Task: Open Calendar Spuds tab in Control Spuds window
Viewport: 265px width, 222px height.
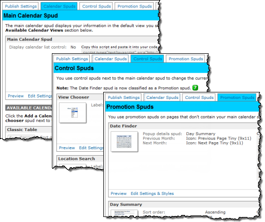Action: tap(110, 59)
